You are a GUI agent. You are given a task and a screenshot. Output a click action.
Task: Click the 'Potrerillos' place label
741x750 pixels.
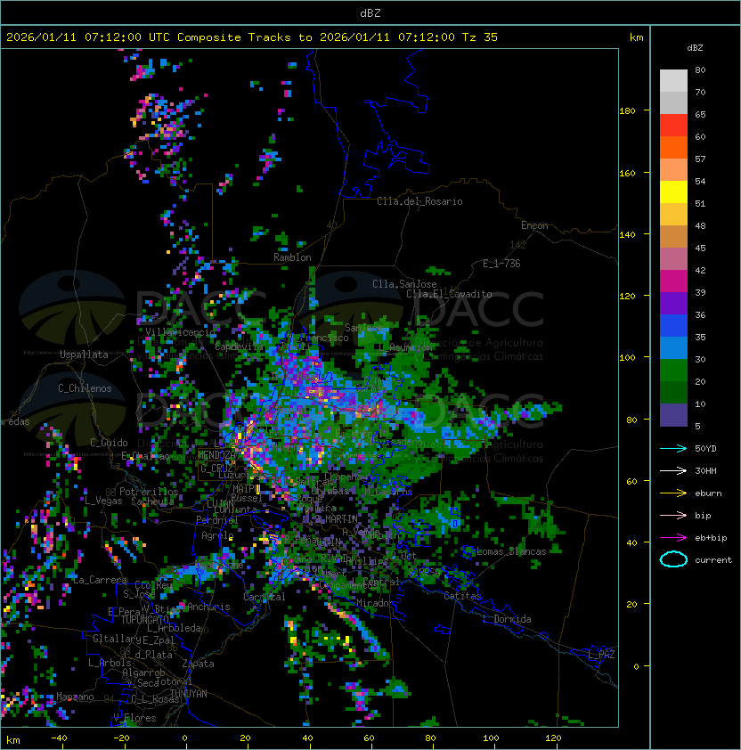tap(149, 492)
